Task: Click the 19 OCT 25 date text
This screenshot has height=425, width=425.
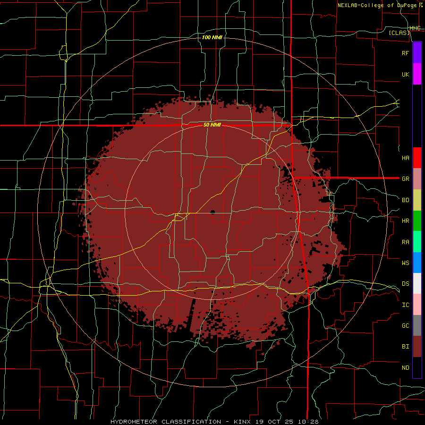Action: pos(275,422)
